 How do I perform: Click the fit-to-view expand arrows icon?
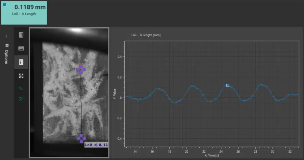(x=21, y=76)
